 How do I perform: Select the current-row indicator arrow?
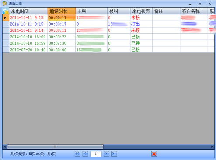(x=6, y=17)
